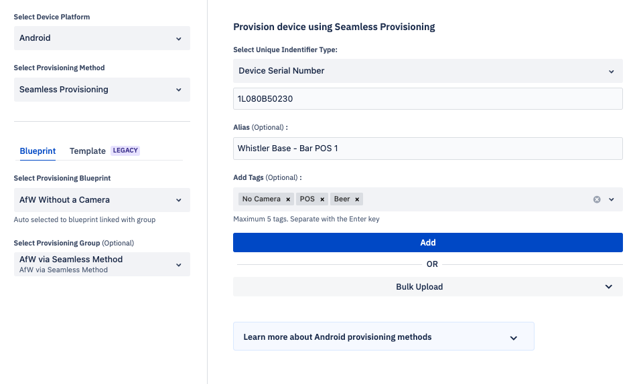Screen dimensions: 635x384
Task: Switch to the Blueprint tab
Action: coord(38,151)
